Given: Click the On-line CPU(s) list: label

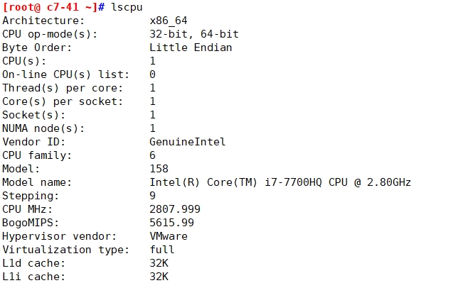Looking at the screenshot, I should pos(65,74).
